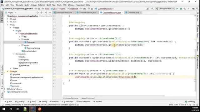
Task: Open Cortana search circle in taskbar
Action: 11,109
